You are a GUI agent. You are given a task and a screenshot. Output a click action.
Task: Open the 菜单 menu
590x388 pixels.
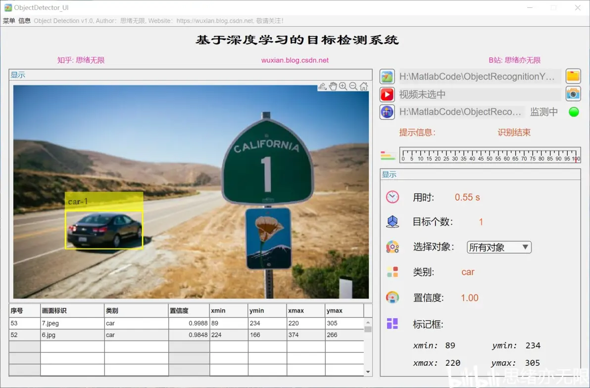coord(8,21)
